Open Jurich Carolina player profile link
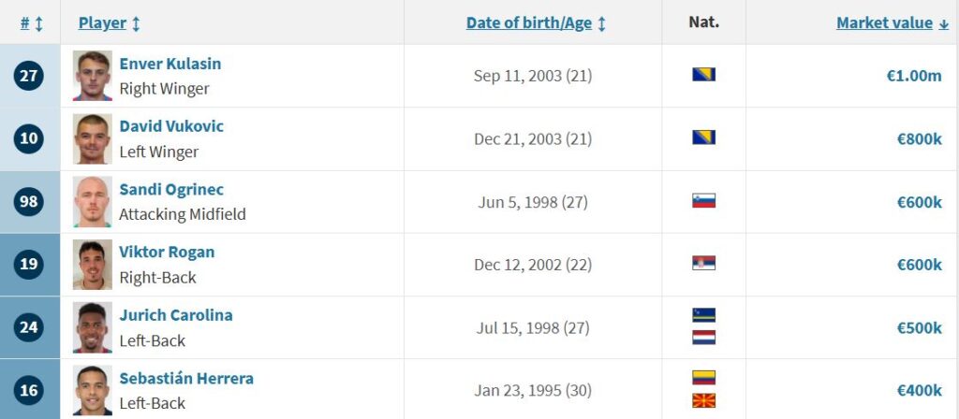This screenshot has height=419, width=959. [175, 315]
